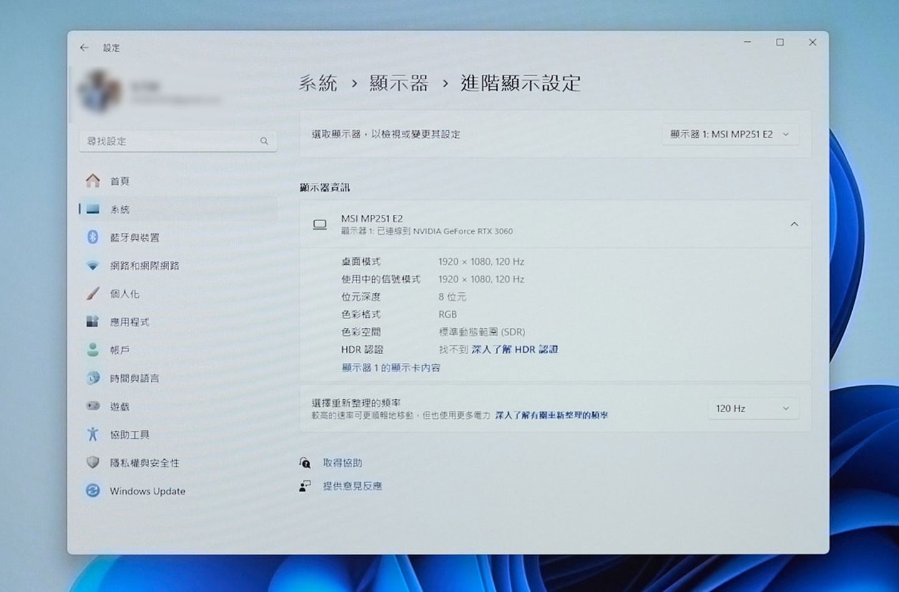
Task: Click the get help icon
Action: pyautogui.click(x=305, y=463)
